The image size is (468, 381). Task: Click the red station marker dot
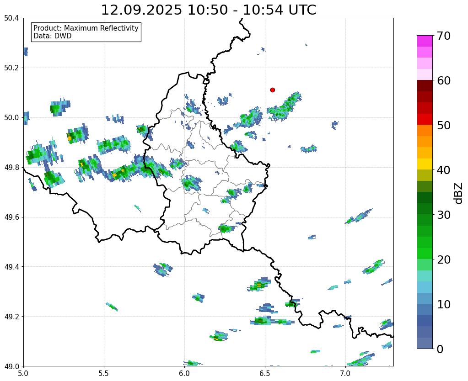point(272,90)
